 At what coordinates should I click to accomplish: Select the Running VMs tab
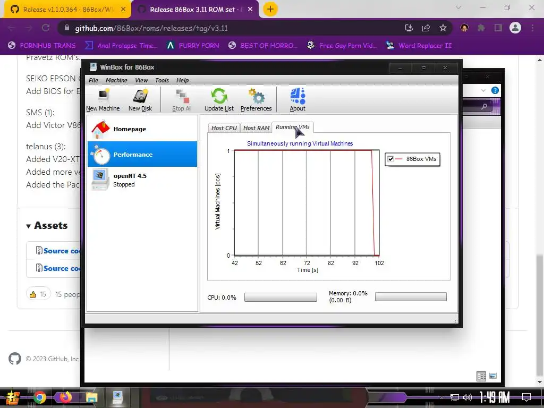tap(293, 127)
